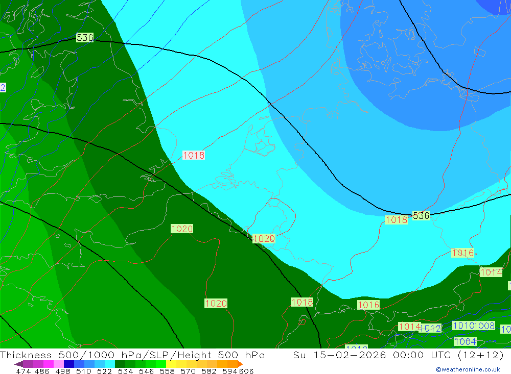This screenshot has height=374, width=511.
Task: Click the blue 1010 label beside 1008
Action: tap(463, 326)
